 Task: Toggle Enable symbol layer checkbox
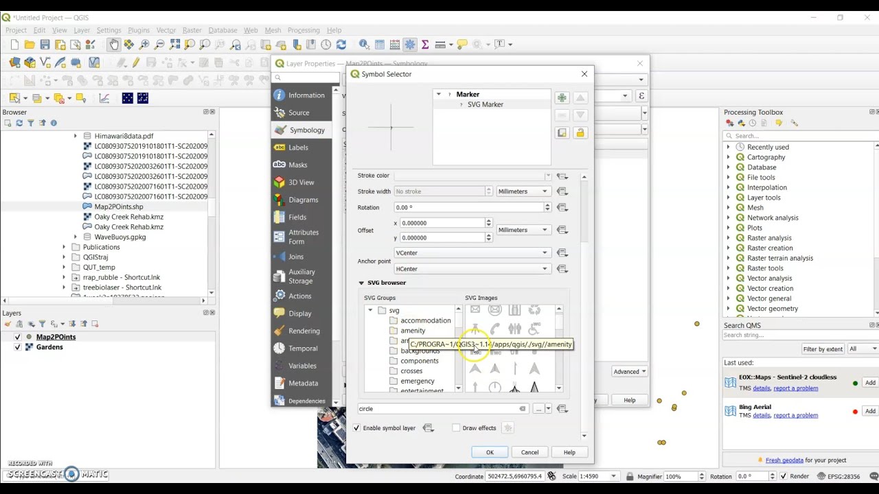tap(356, 428)
